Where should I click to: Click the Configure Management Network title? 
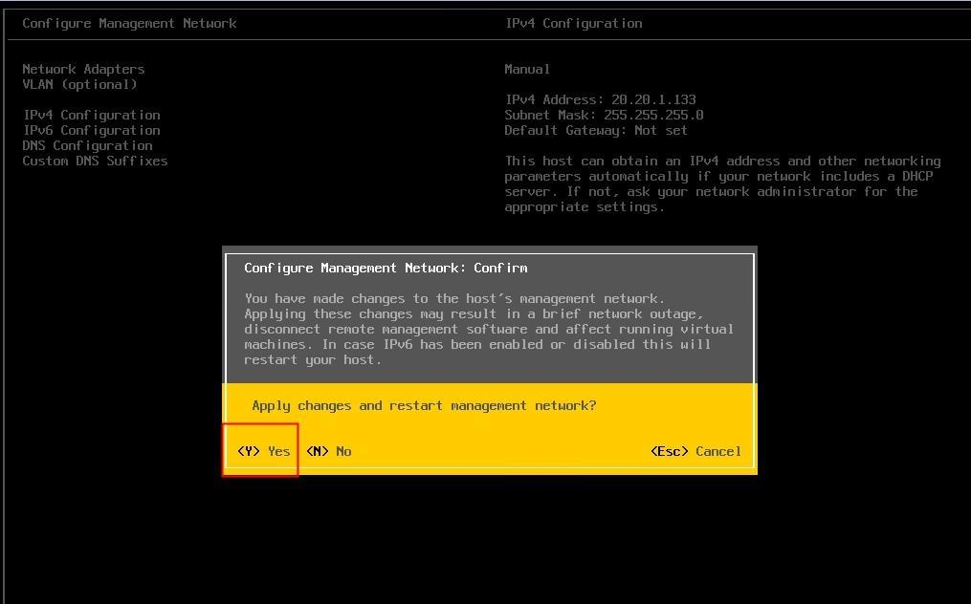pyautogui.click(x=129, y=23)
